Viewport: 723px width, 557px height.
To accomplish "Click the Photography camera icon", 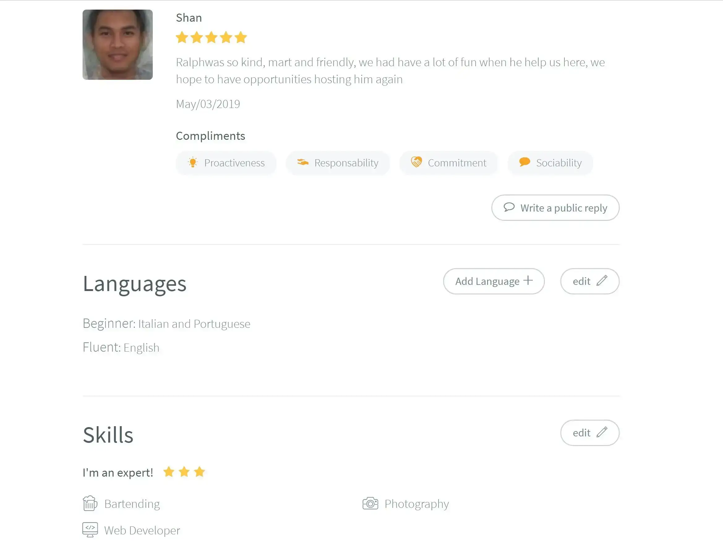I will pyautogui.click(x=370, y=503).
